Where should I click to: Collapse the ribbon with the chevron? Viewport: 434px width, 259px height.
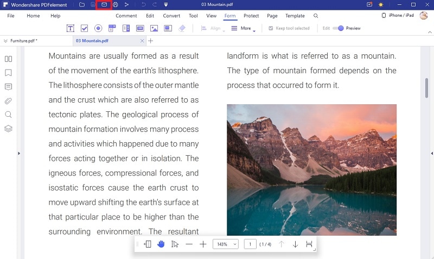[430, 32]
